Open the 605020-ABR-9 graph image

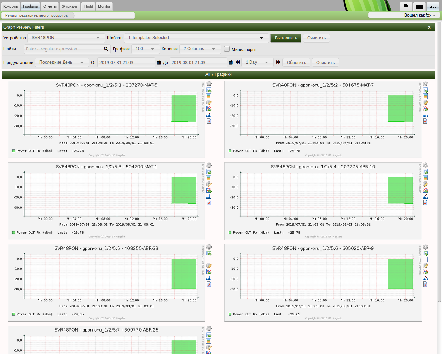[x=323, y=283]
